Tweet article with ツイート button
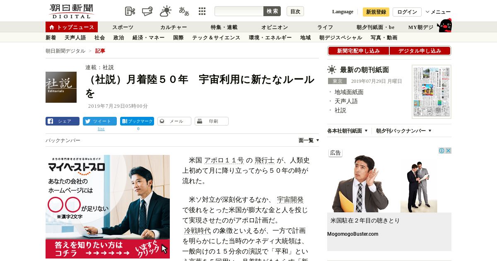 point(100,121)
